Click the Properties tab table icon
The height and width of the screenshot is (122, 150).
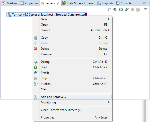[x=22, y=3]
